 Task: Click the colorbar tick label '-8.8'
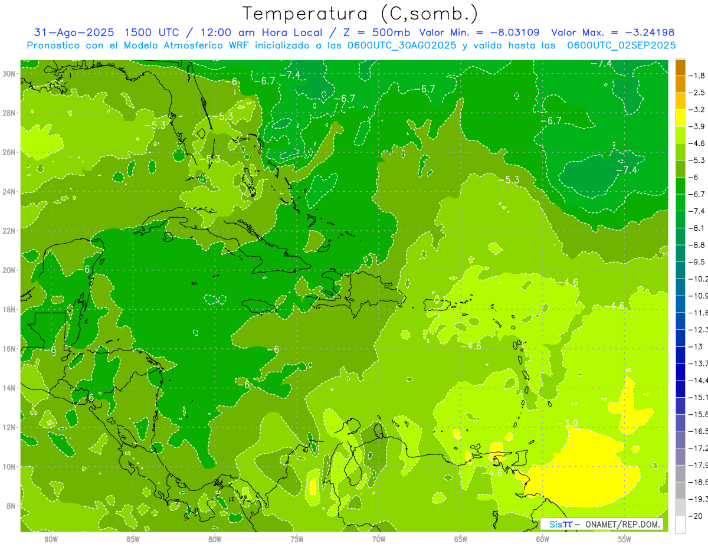[697, 245]
